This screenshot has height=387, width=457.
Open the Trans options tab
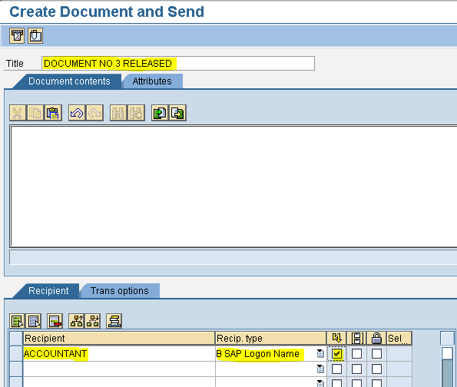120,290
